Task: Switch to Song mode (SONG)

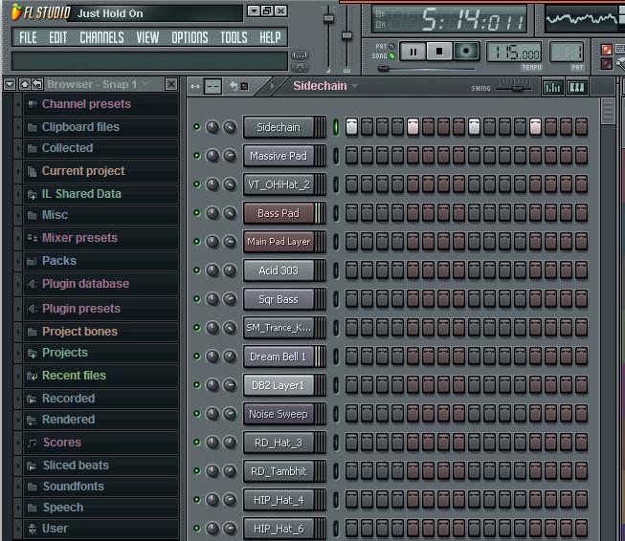Action: 391,56
